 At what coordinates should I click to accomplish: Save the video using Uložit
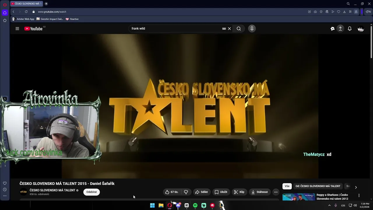pyautogui.click(x=221, y=192)
